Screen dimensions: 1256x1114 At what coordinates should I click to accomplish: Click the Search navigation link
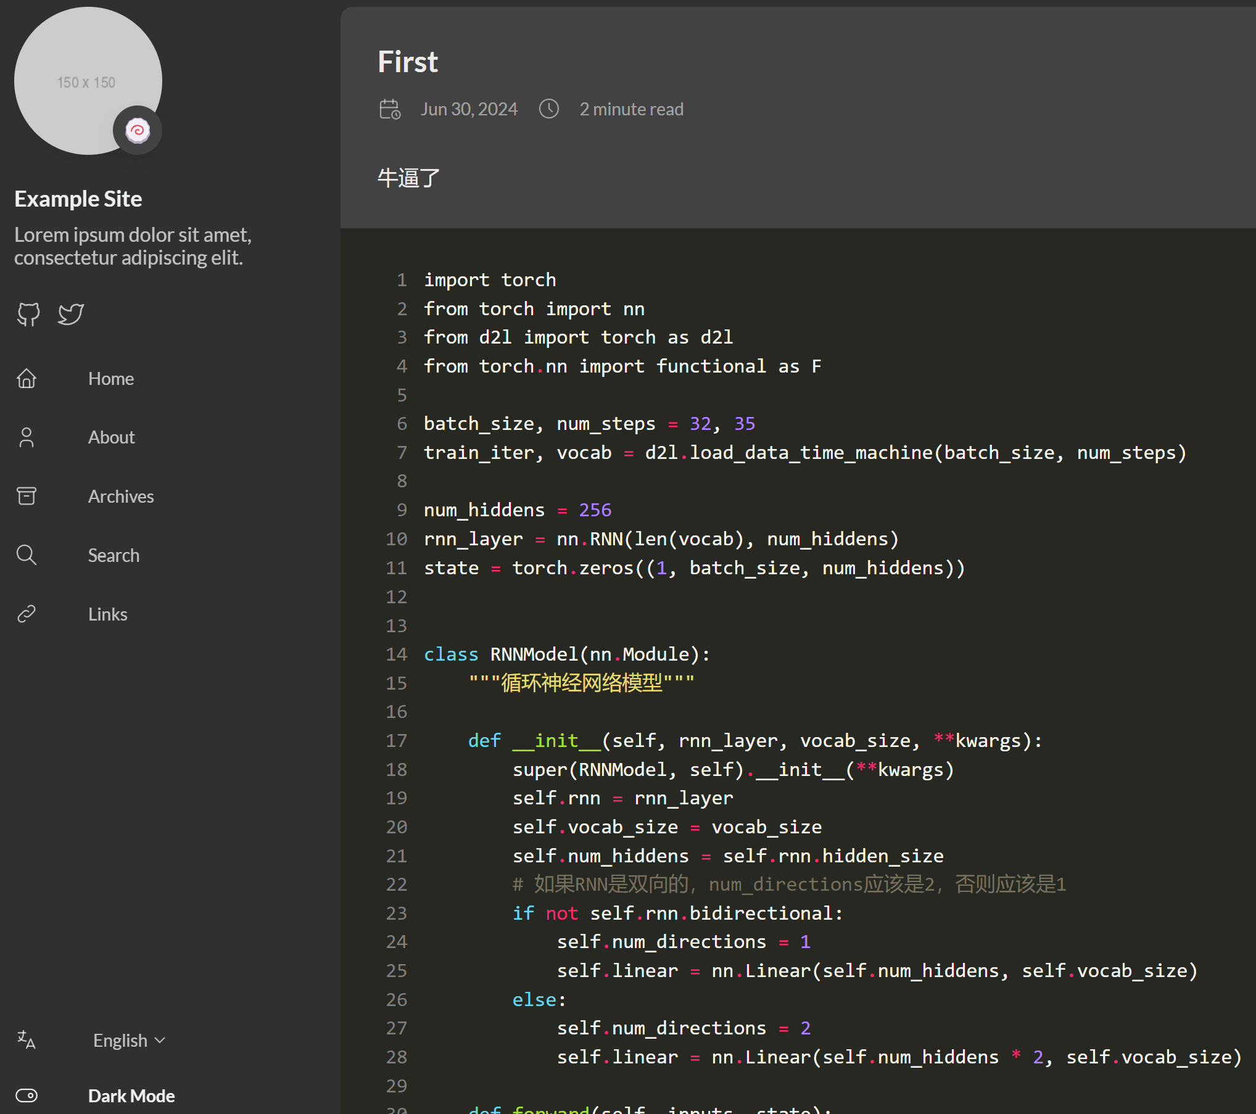[113, 555]
